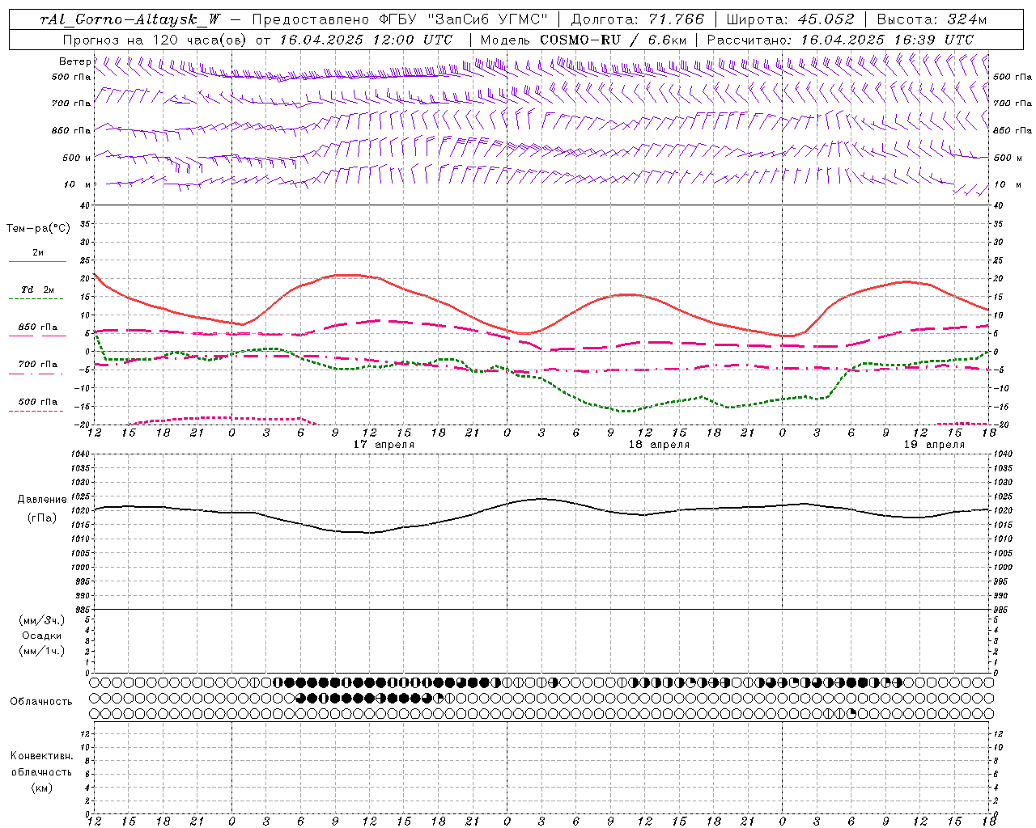Click the Облачность row label
1036x828 pixels.
click(41, 701)
